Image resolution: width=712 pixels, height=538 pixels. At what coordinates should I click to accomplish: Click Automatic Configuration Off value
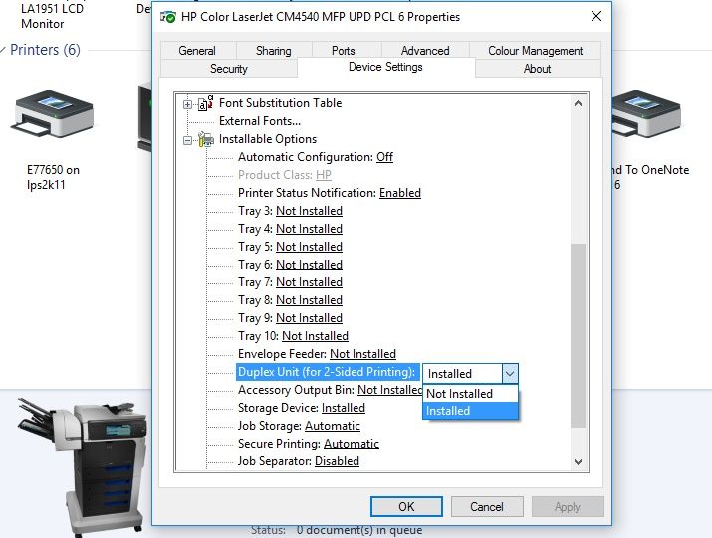(x=384, y=157)
